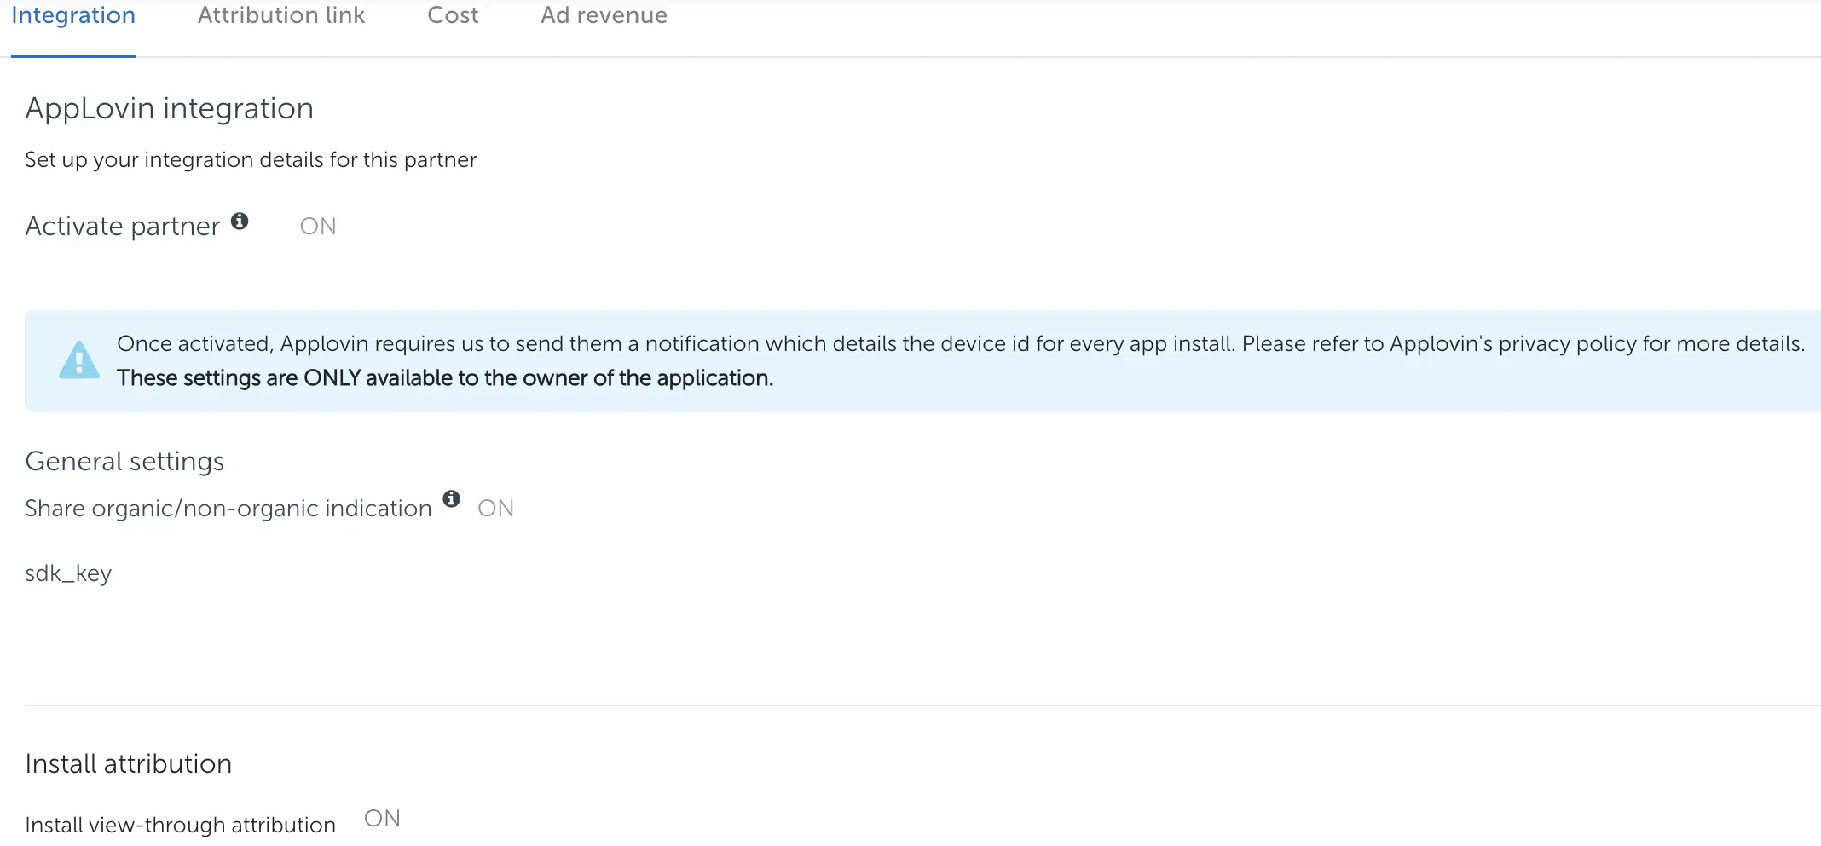Click the 'Install view-through attribution' label
Viewport: 1821px width, 846px height.
tap(181, 825)
